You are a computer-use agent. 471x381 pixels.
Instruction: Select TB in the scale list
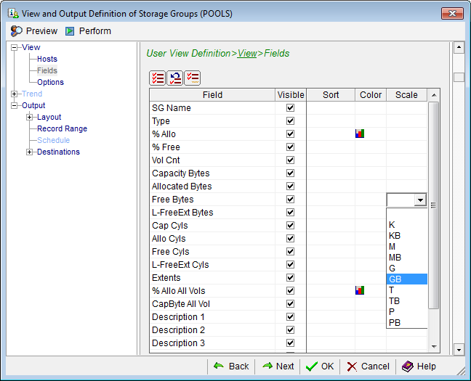point(406,301)
